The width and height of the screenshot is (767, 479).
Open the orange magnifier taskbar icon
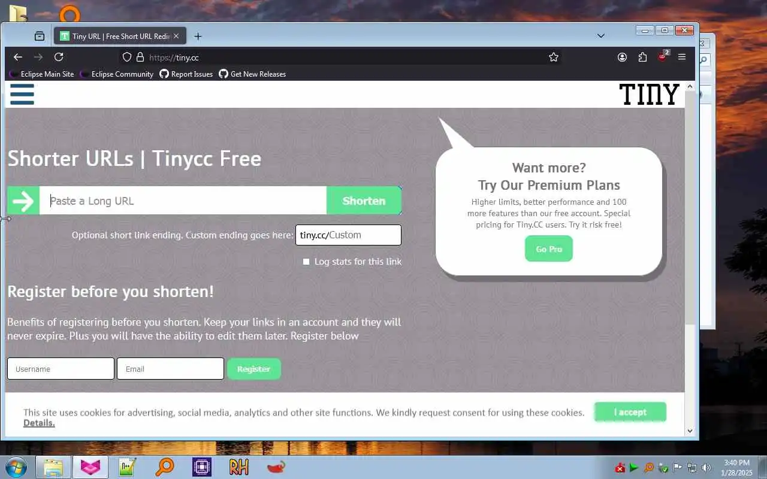(164, 467)
